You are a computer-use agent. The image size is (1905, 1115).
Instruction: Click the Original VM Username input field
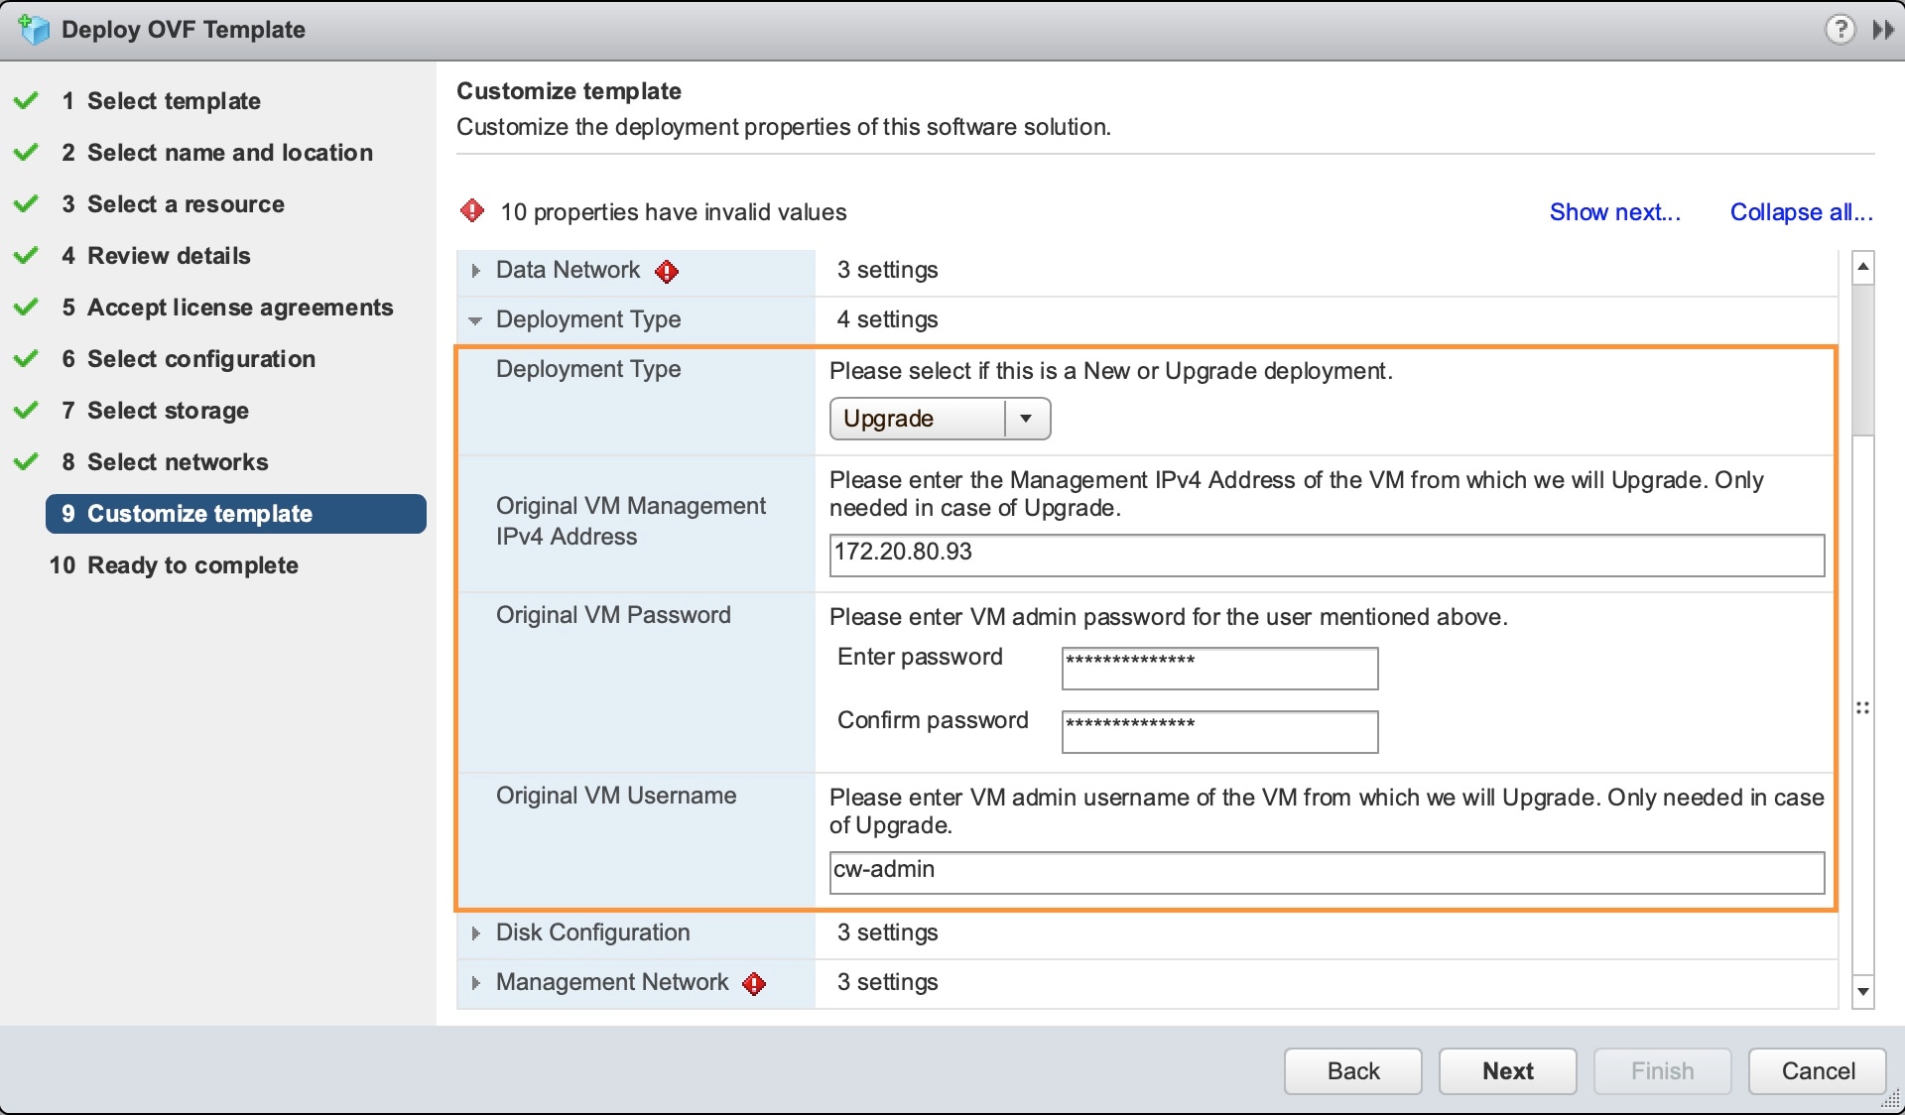1326,872
